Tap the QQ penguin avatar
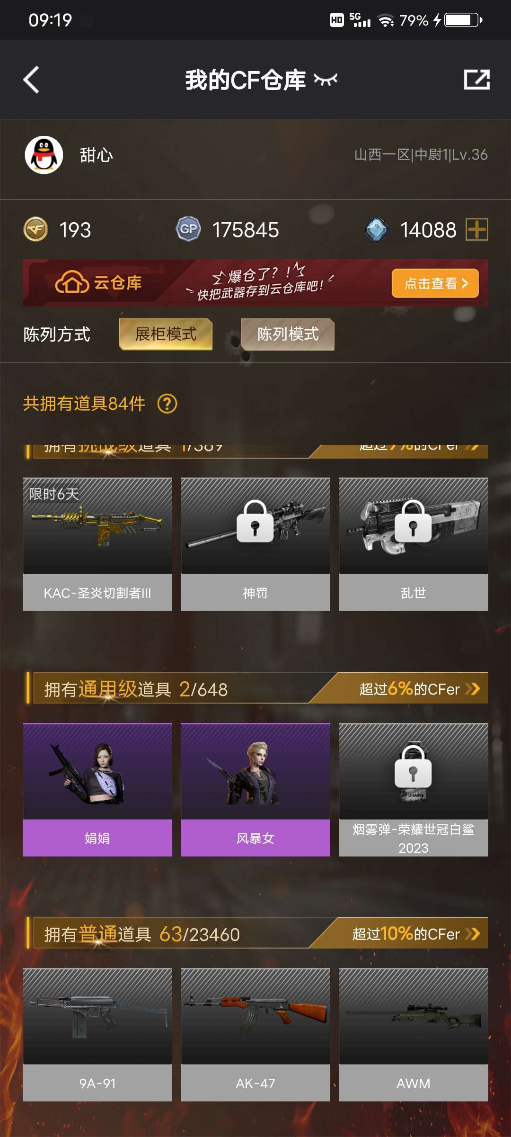 tap(44, 155)
